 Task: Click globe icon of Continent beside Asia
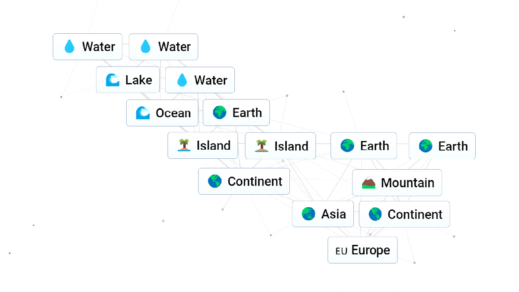(x=375, y=214)
